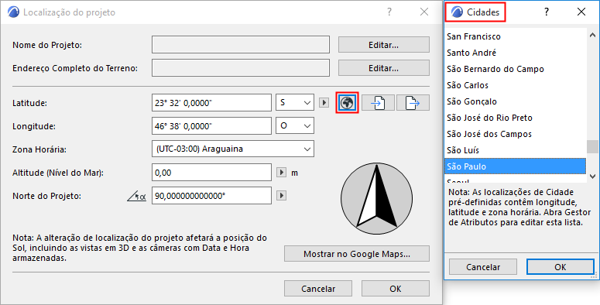The width and height of the screenshot is (600, 305).
Task: Open the Zona Horária dropdown
Action: pyautogui.click(x=233, y=149)
